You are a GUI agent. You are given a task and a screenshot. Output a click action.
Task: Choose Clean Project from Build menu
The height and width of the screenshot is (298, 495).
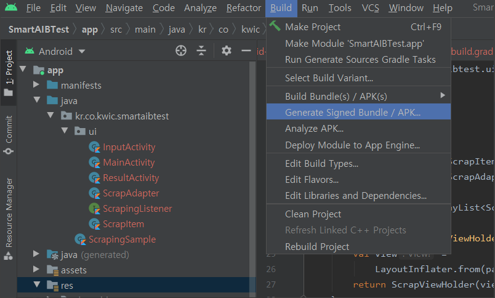[x=358, y=214]
